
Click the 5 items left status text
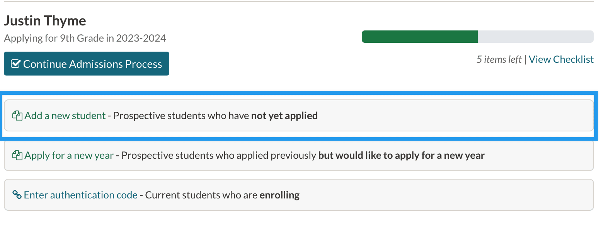click(x=499, y=59)
